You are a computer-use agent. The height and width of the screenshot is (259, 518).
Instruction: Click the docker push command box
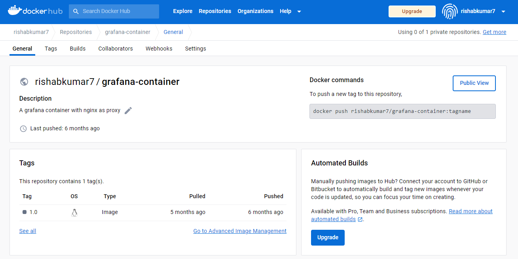[x=402, y=111]
